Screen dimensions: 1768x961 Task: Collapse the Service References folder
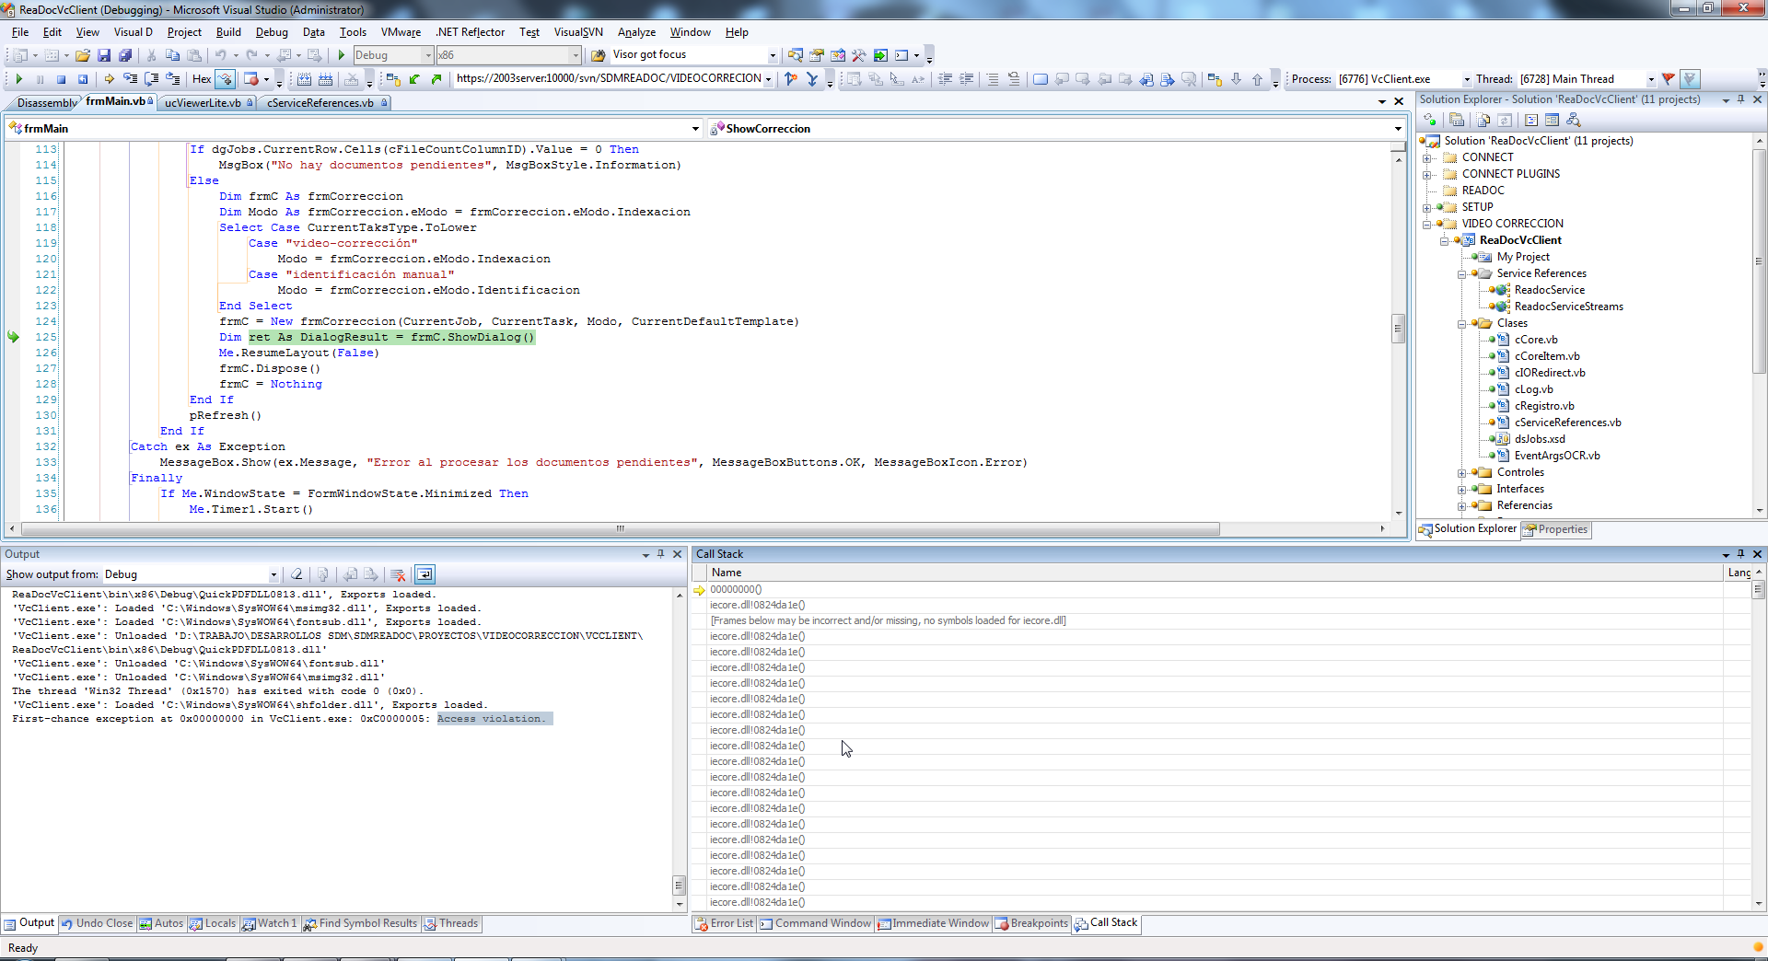1461,274
